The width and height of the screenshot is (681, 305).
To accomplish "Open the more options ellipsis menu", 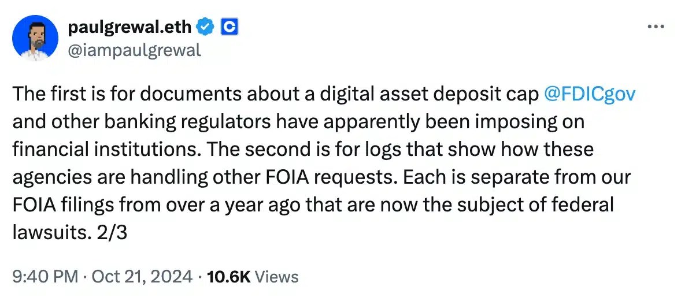I will [x=654, y=27].
